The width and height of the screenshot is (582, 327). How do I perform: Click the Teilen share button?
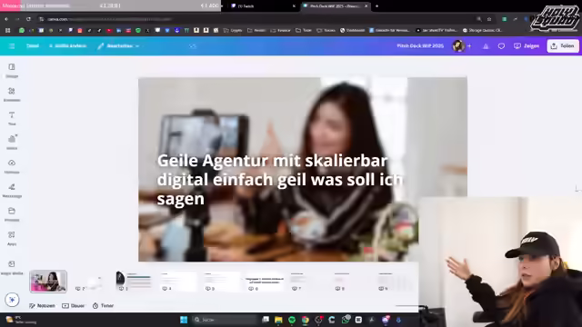tap(563, 46)
